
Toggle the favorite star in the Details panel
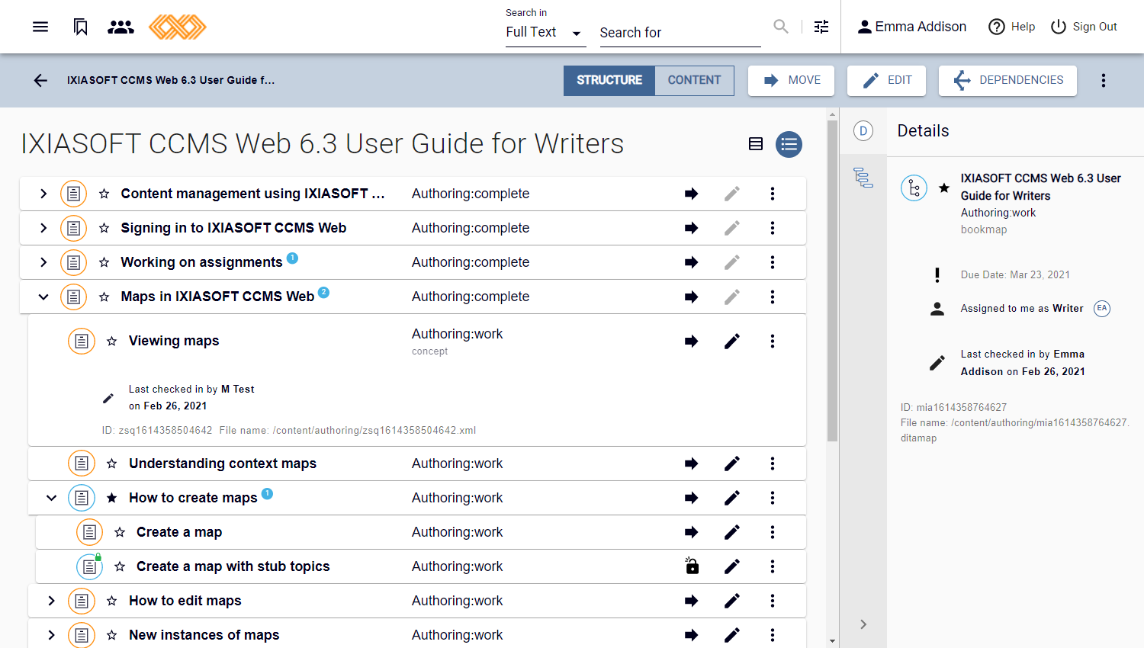click(944, 188)
